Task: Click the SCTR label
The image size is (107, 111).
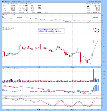Action: coord(46,12)
